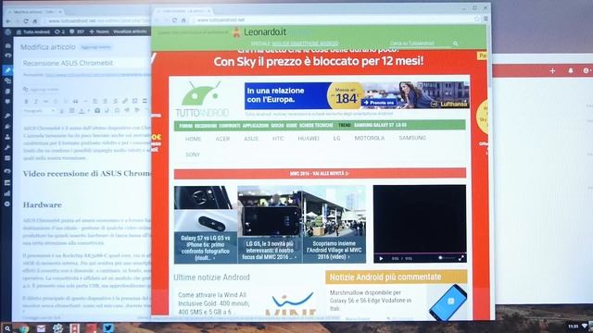
Task: Click home button in front Chrome window
Action: click(183, 20)
